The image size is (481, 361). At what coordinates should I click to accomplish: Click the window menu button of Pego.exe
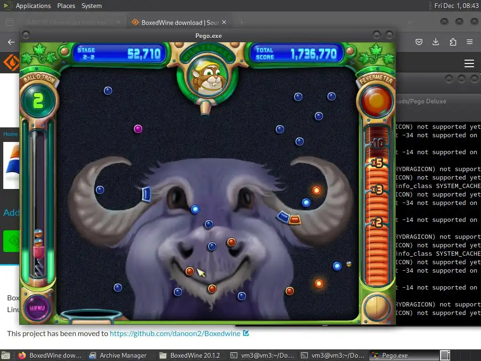coord(26,35)
